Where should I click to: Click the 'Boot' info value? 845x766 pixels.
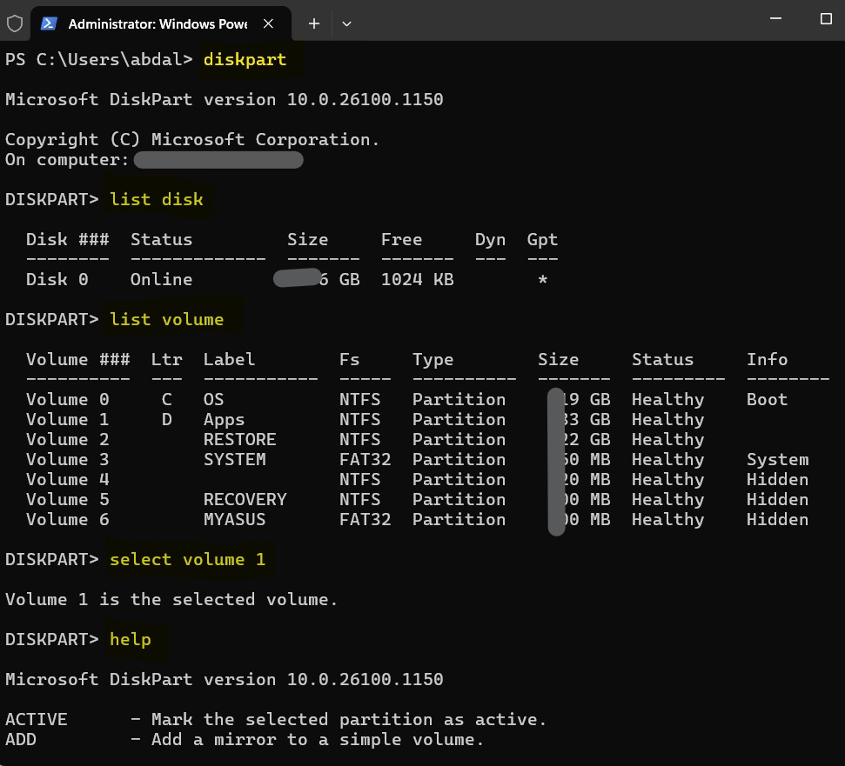click(x=767, y=399)
